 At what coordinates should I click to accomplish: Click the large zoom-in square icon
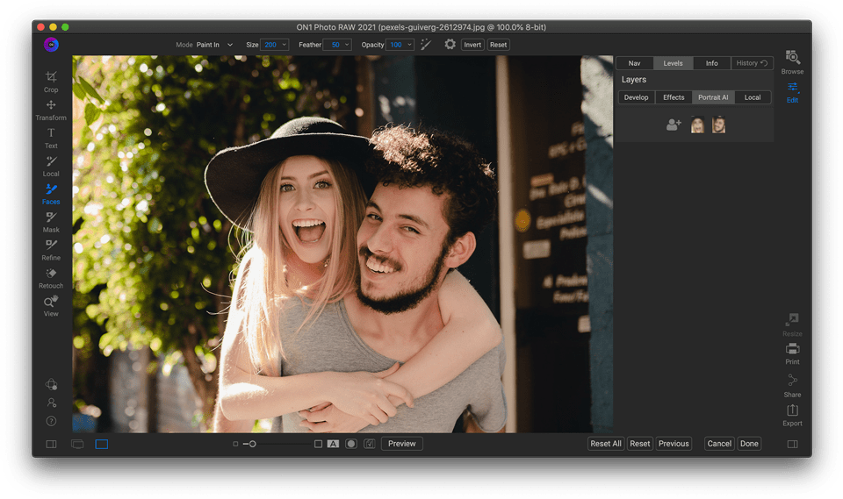318,444
